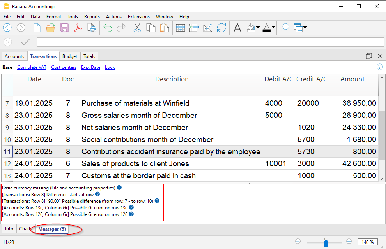Click help icon beside Basic currency missing
The image size is (386, 249).
(x=119, y=188)
